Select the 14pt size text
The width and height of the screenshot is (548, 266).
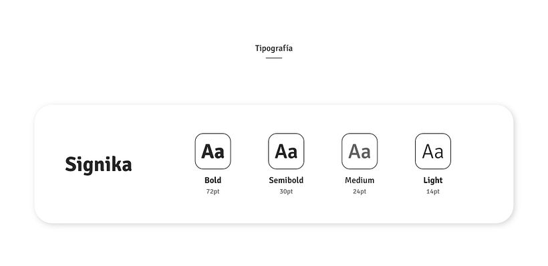(x=433, y=192)
